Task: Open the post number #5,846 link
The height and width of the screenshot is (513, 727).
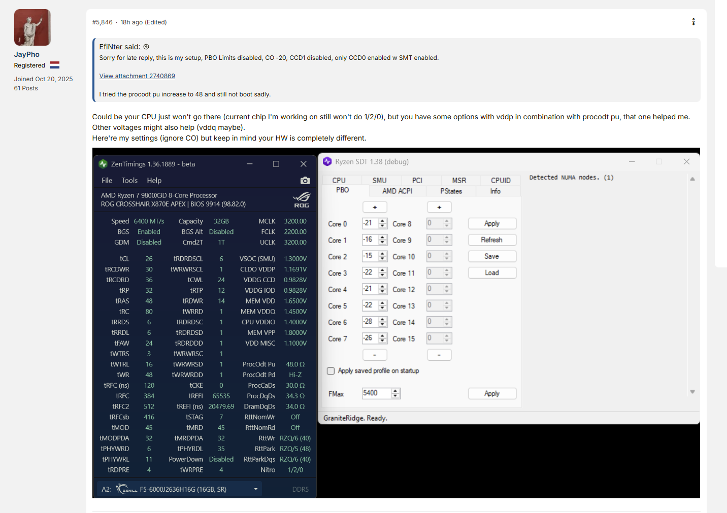Action: tap(103, 22)
